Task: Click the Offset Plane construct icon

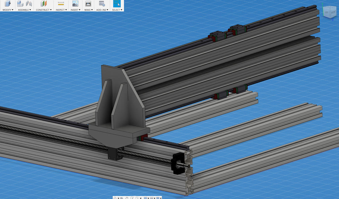Action: [44, 4]
